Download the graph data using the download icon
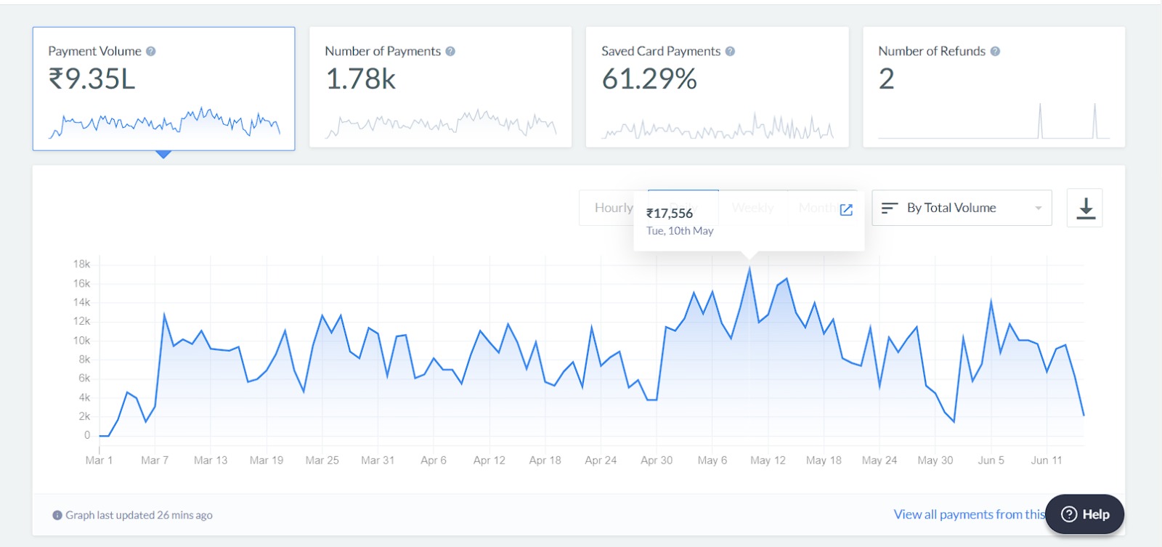This screenshot has width=1162, height=547. (x=1085, y=208)
